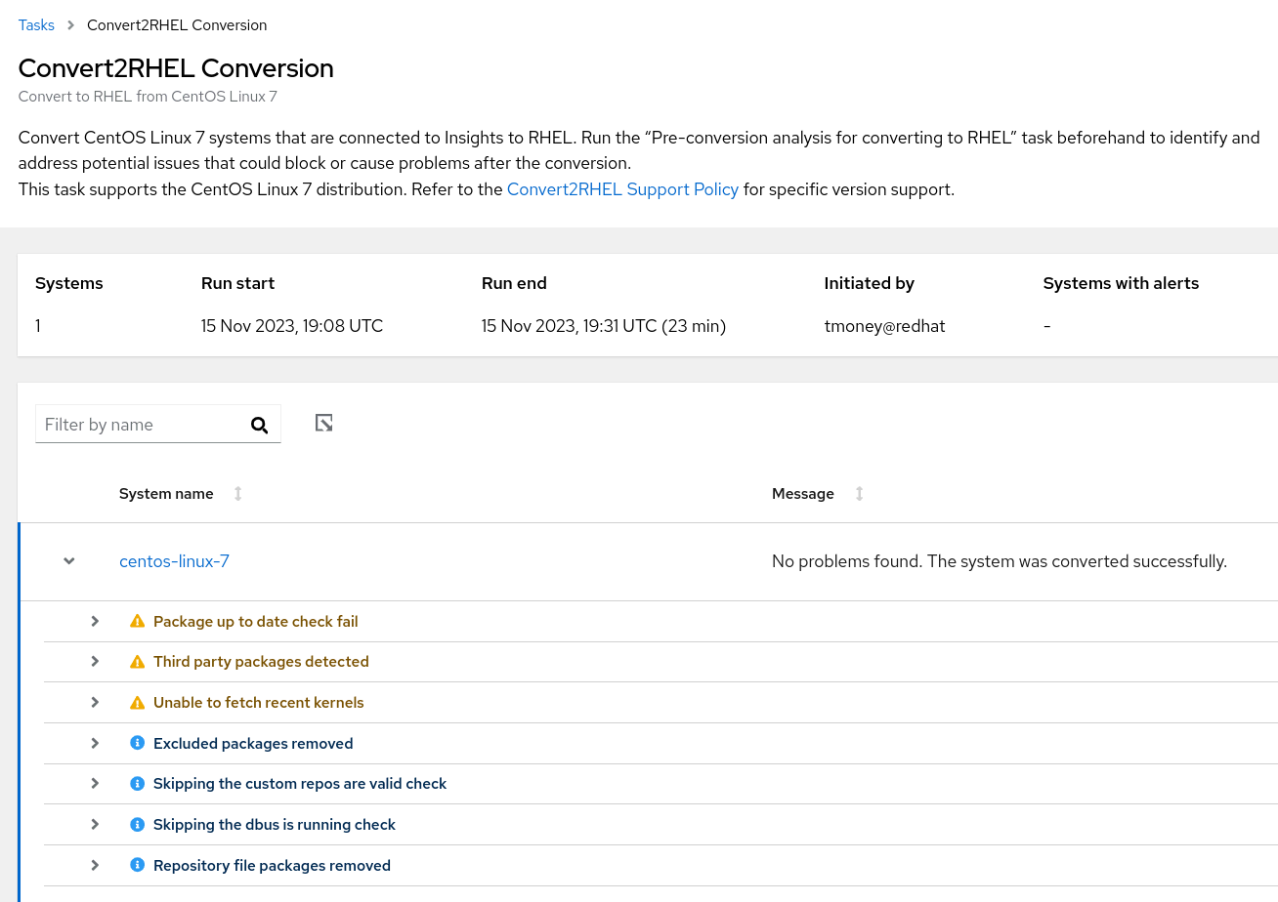Viewport: 1278px width, 902px height.
Task: Click the run start value 19:08 UTC
Action: pyautogui.click(x=292, y=326)
